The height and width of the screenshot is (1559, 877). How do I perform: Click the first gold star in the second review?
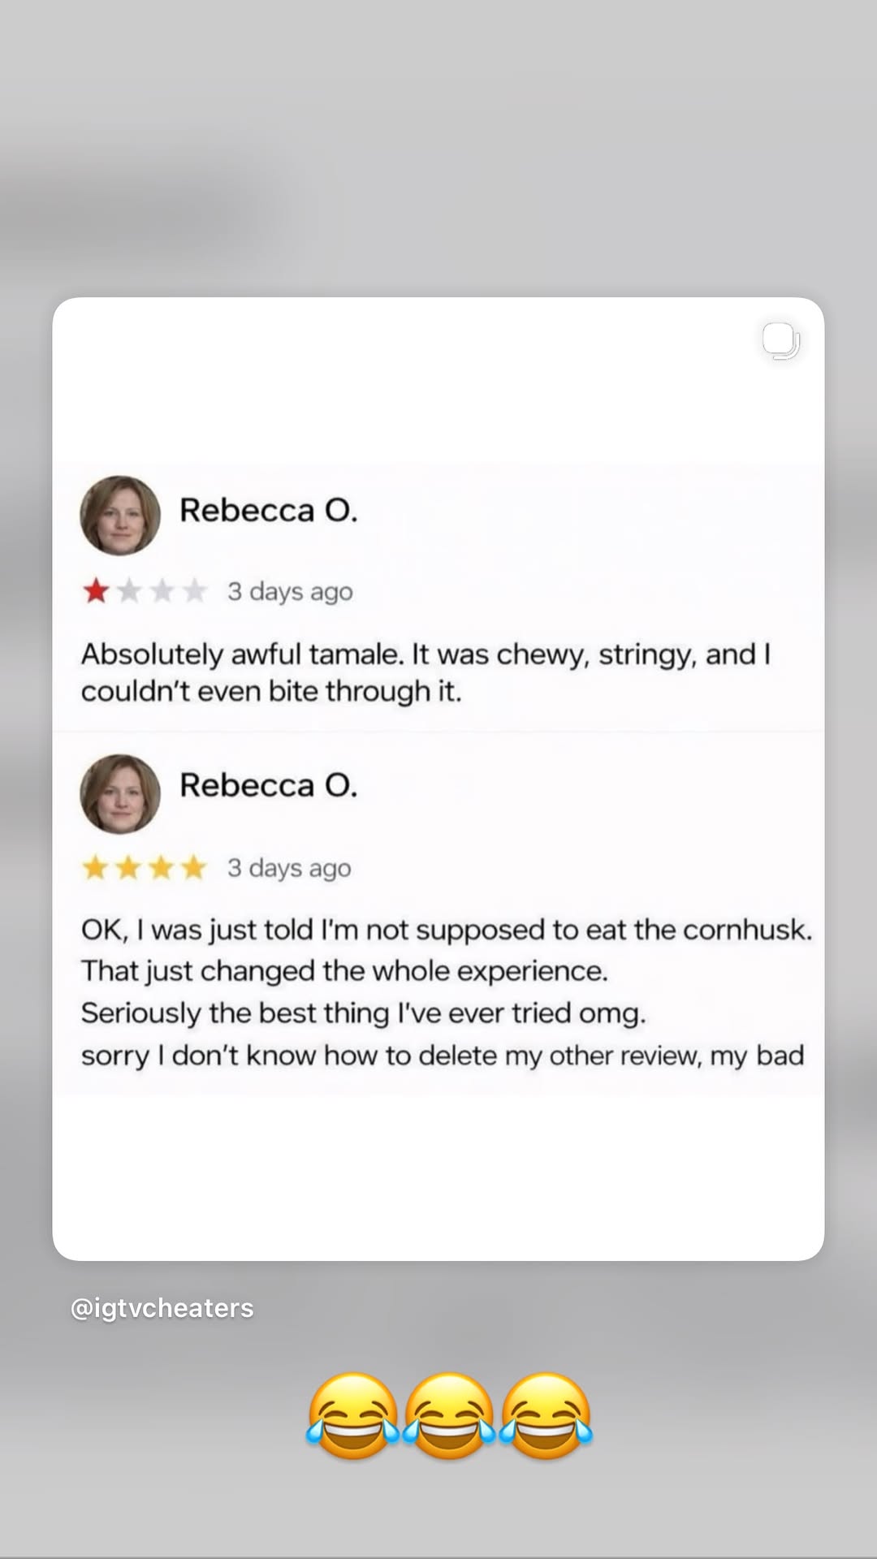coord(96,867)
